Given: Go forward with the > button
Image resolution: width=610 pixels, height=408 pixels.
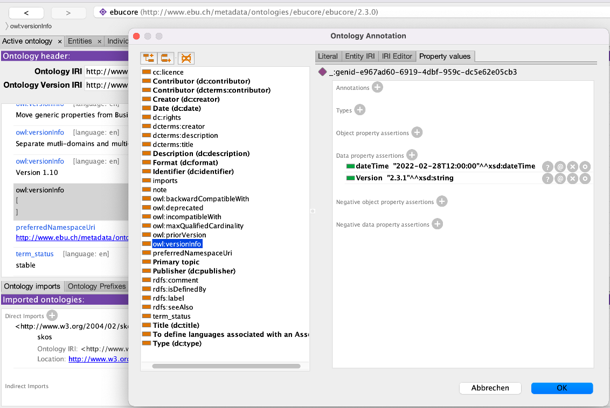Looking at the screenshot, I should click(68, 13).
